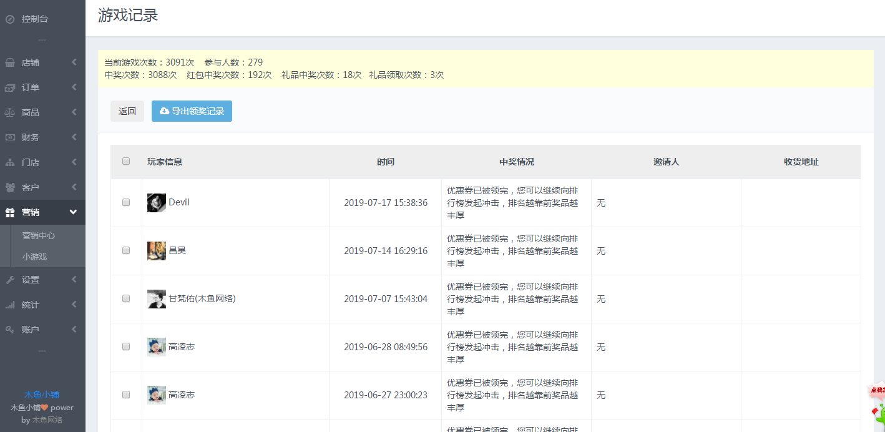Select the checkbox for 甘梵佑(木鱼网络) row
The image size is (885, 432).
[x=126, y=298]
